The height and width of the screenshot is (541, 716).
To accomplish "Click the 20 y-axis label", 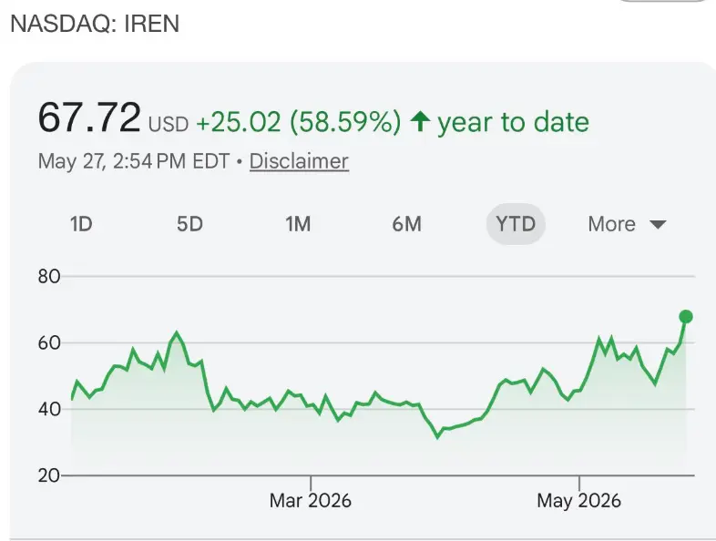I will [49, 475].
